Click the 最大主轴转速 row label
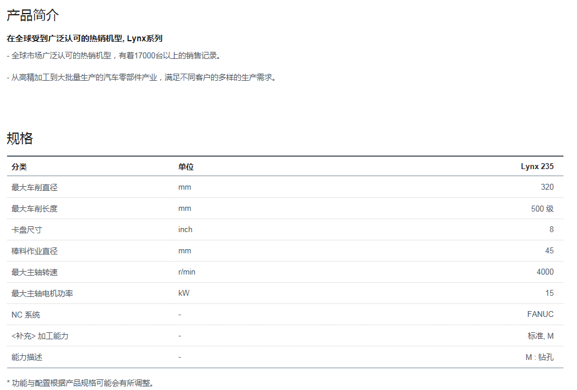Screen dimensions: 577x390 (35, 272)
